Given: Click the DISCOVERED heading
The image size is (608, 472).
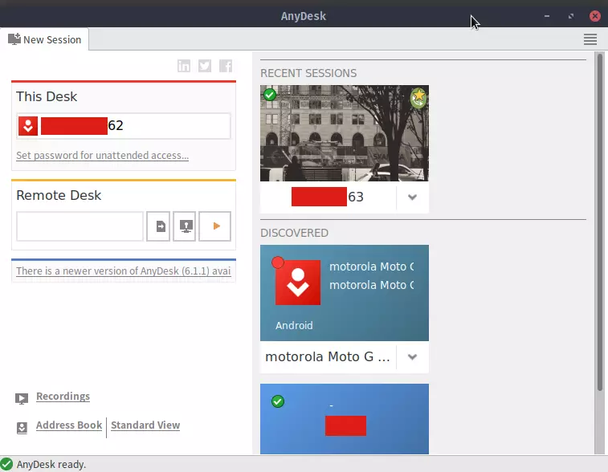Looking at the screenshot, I should [294, 233].
